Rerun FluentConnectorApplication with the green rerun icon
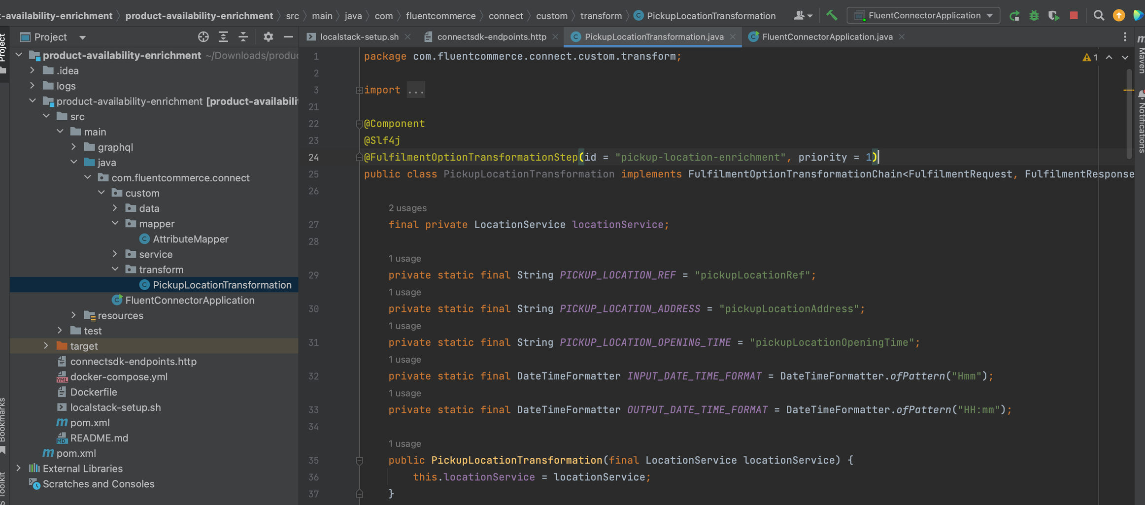This screenshot has width=1145, height=505. (x=1014, y=16)
